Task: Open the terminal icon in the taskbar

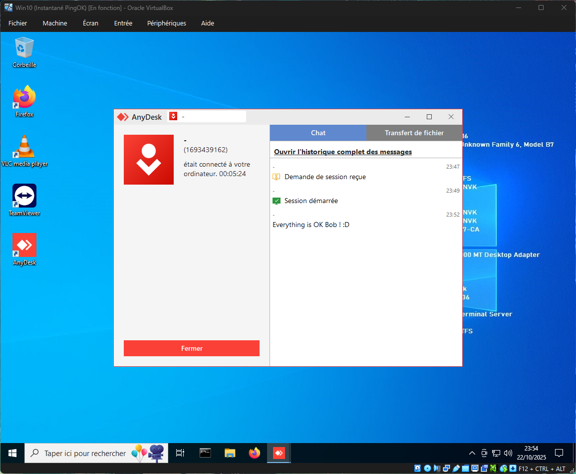Action: pos(205,453)
